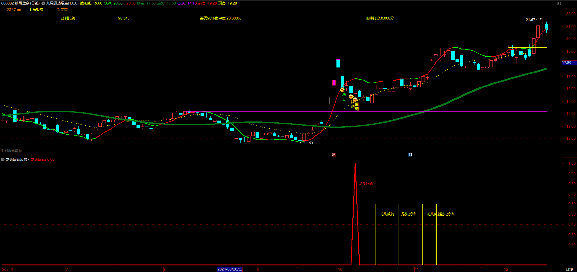Click the 22.00 price axis label
This screenshot has width=577, height=272.
click(x=571, y=14)
